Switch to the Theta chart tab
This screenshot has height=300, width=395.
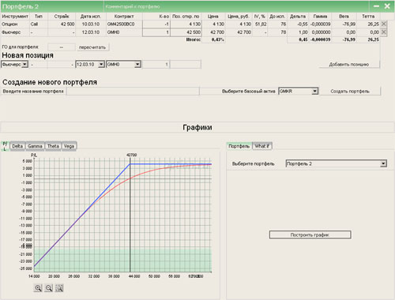coord(53,146)
